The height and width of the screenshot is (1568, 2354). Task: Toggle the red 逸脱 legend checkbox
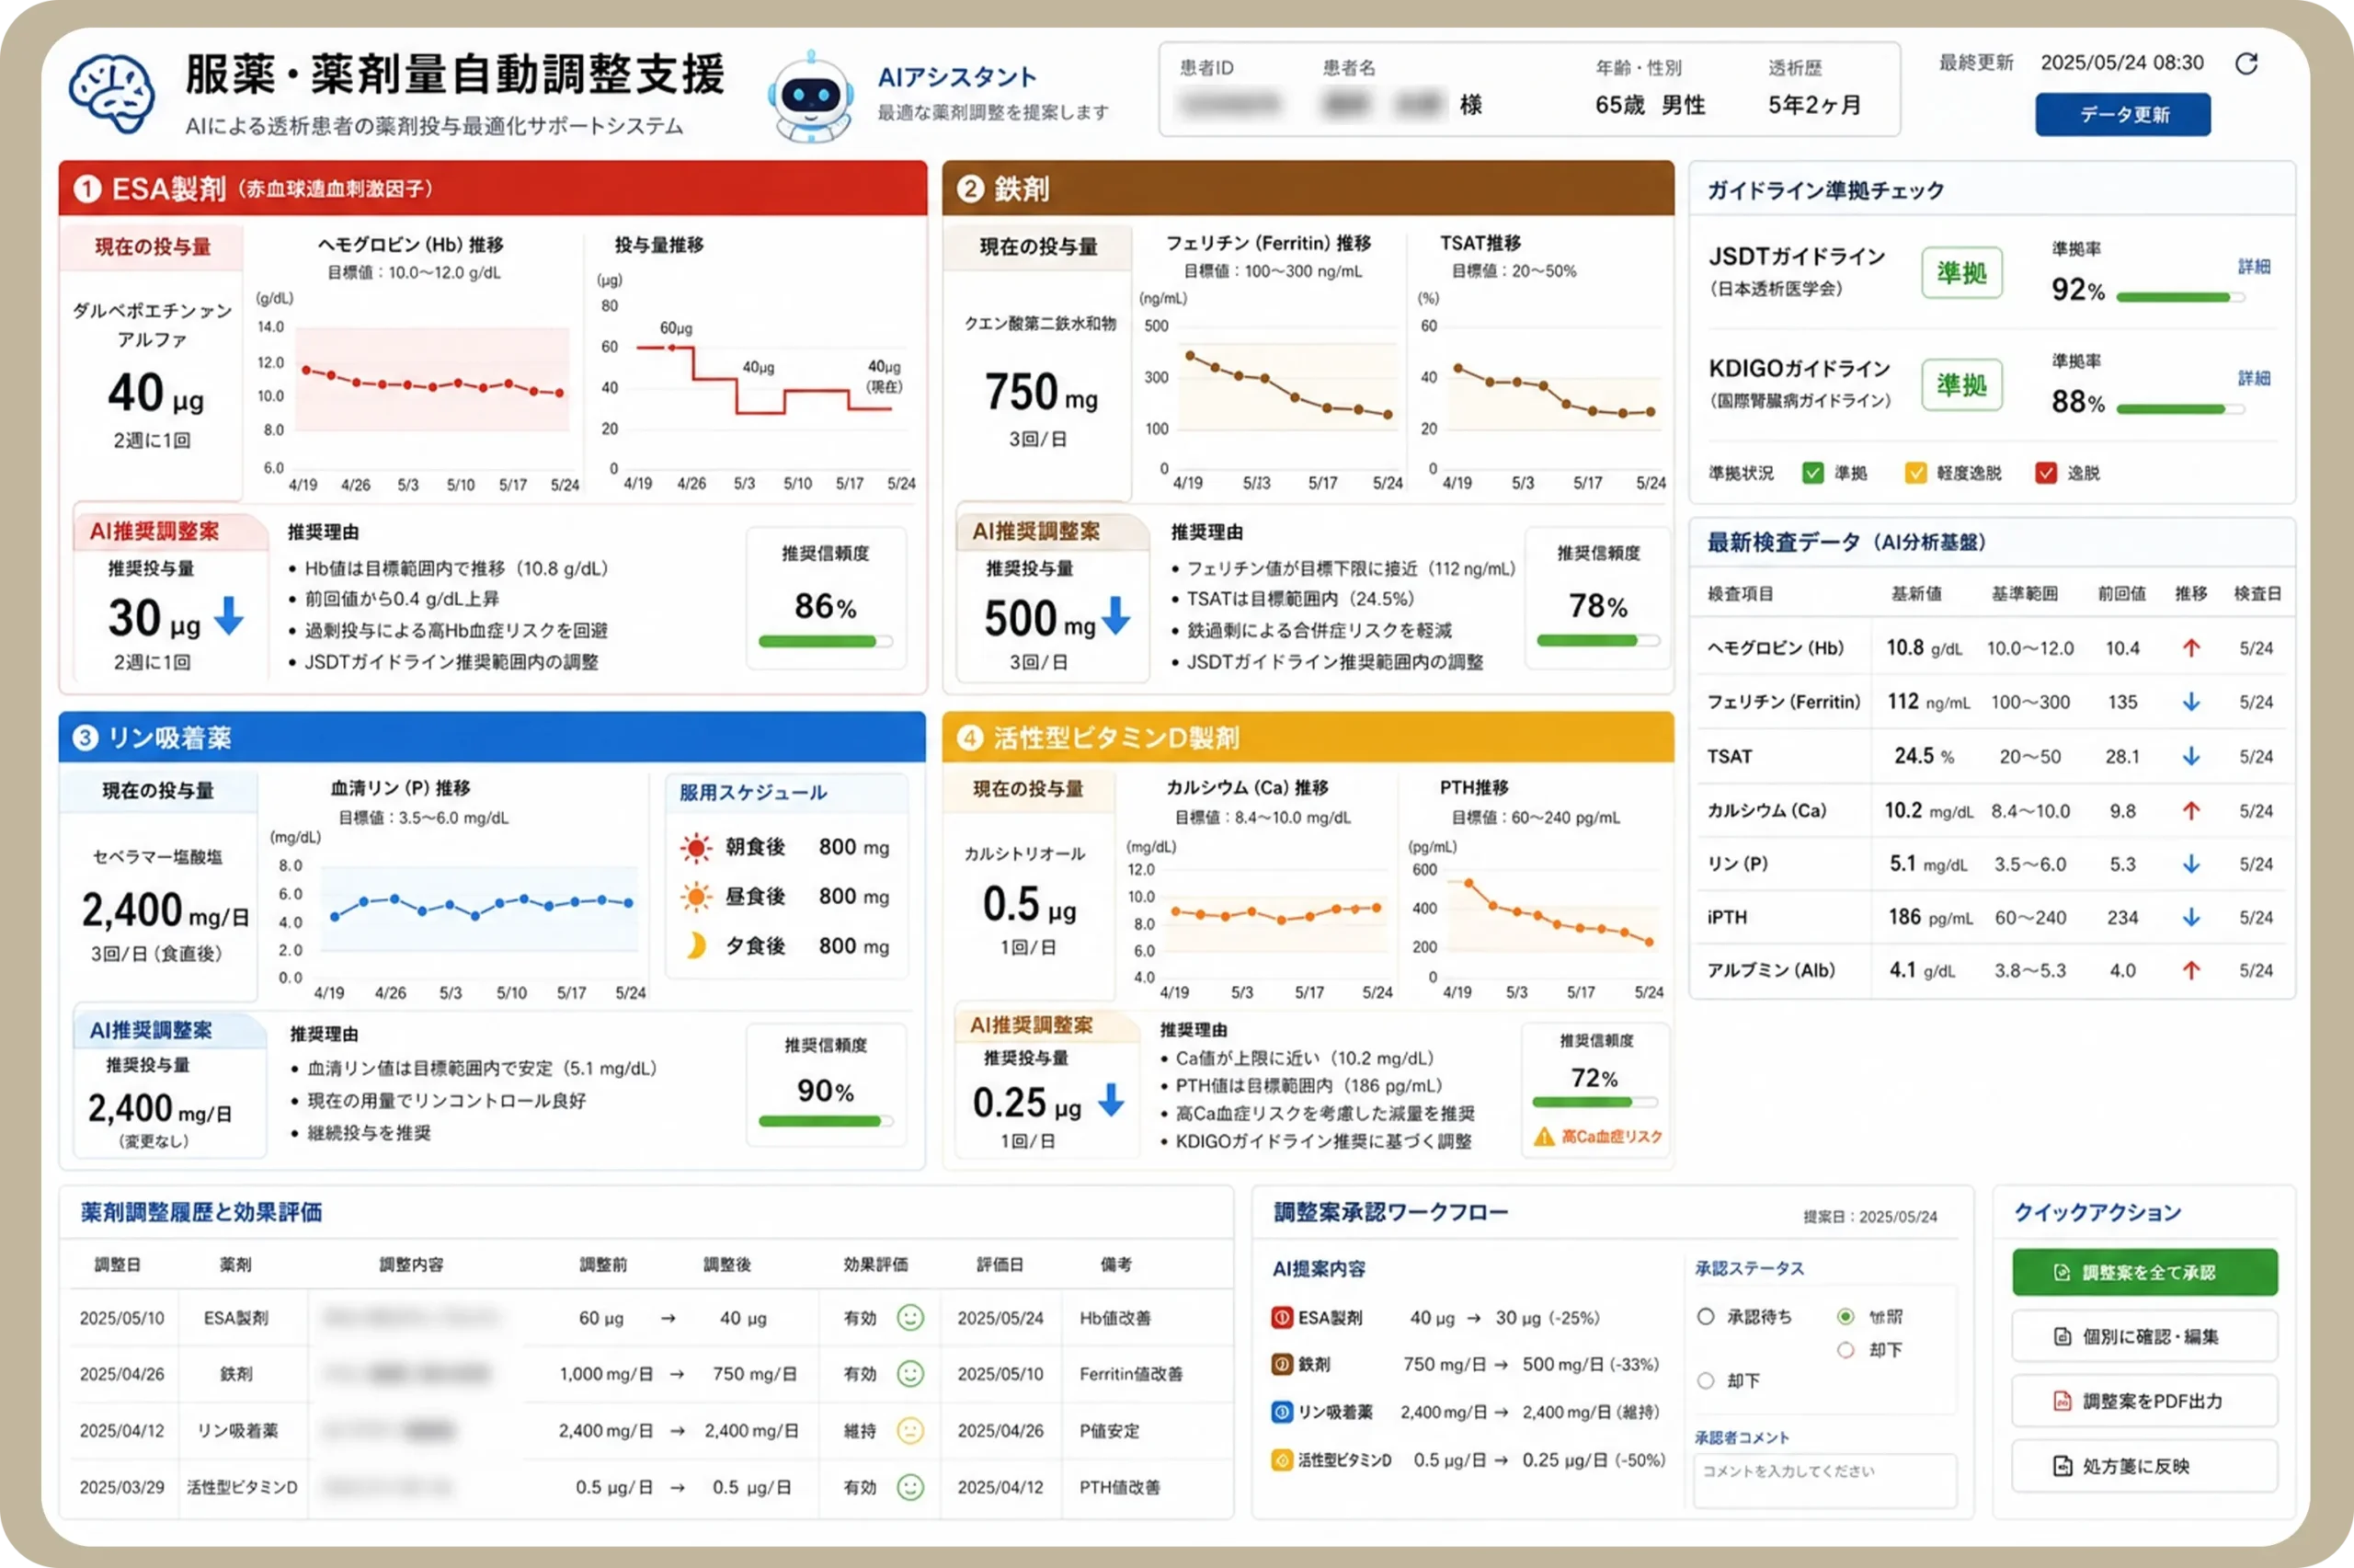tap(2046, 473)
